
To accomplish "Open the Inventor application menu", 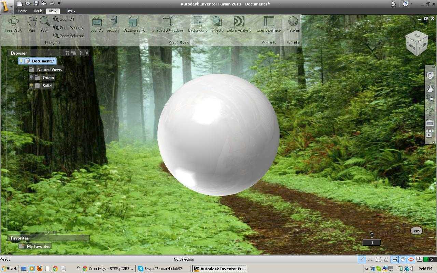I will 7,6.
